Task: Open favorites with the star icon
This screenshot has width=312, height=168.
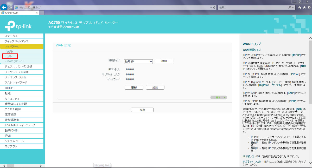Action: (304, 8)
